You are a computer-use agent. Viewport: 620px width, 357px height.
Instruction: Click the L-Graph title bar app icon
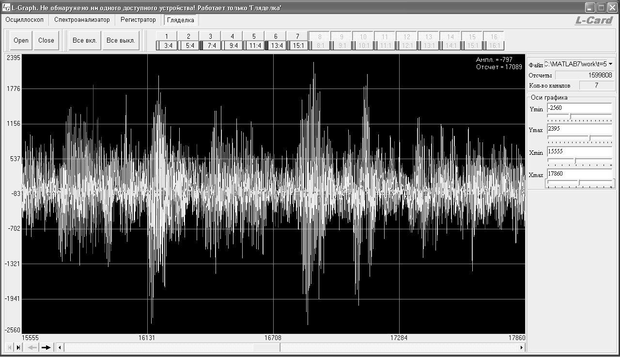6,7
